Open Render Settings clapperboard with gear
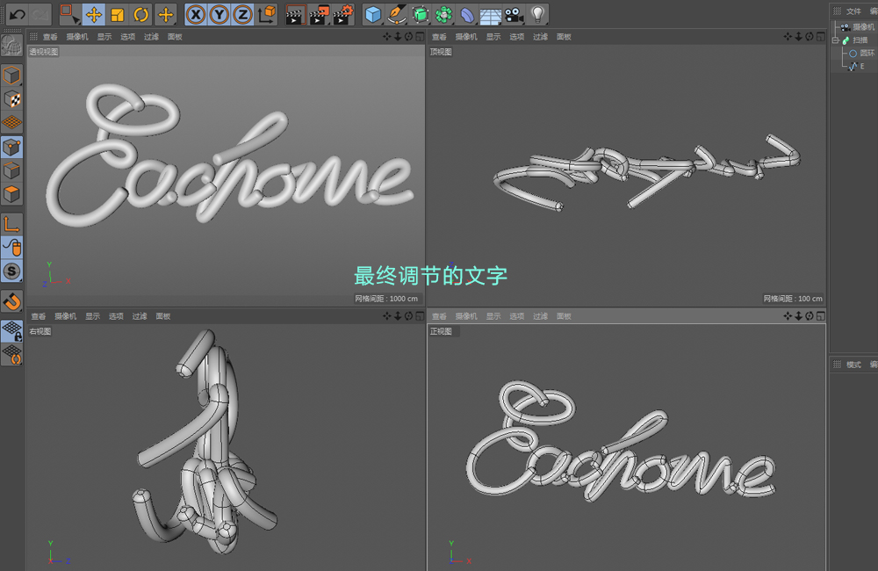 [x=342, y=15]
